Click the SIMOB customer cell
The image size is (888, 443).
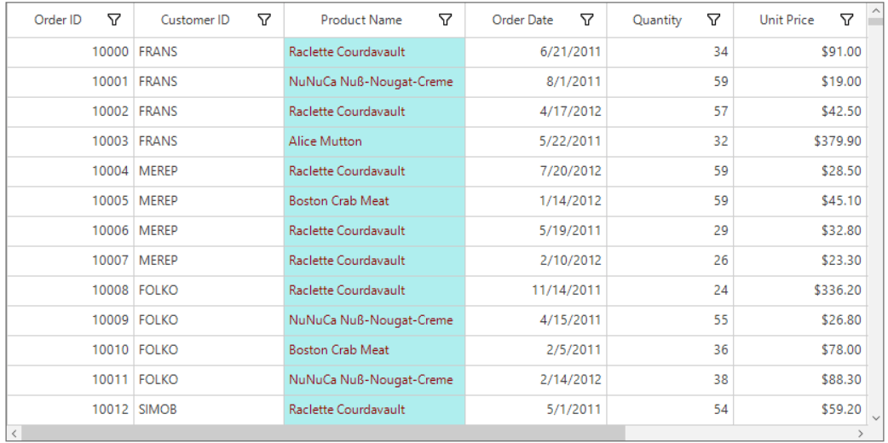[x=209, y=409]
